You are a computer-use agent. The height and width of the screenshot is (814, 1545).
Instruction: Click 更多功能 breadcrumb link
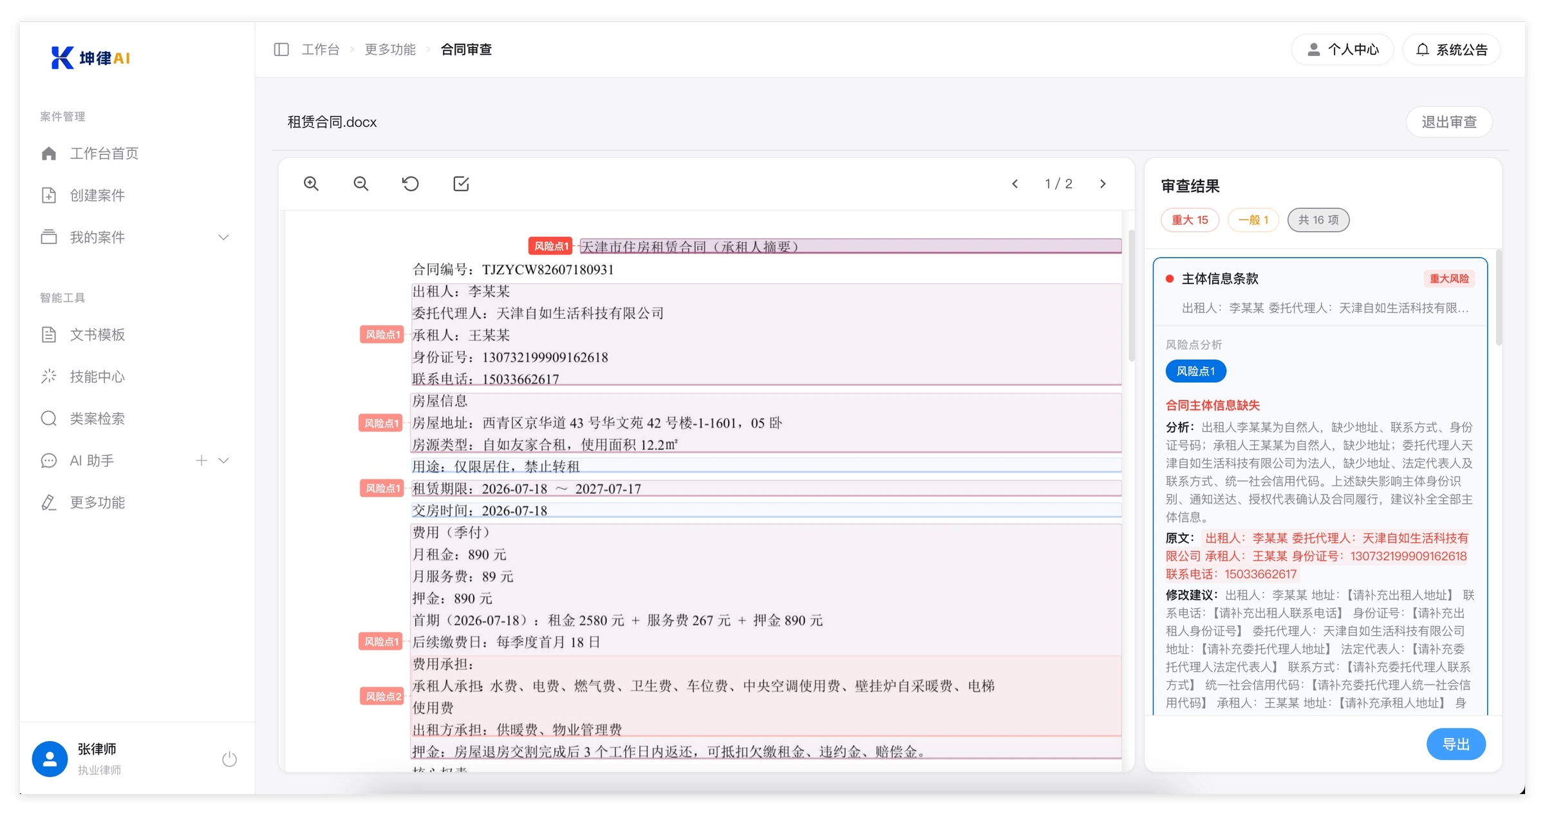point(390,50)
